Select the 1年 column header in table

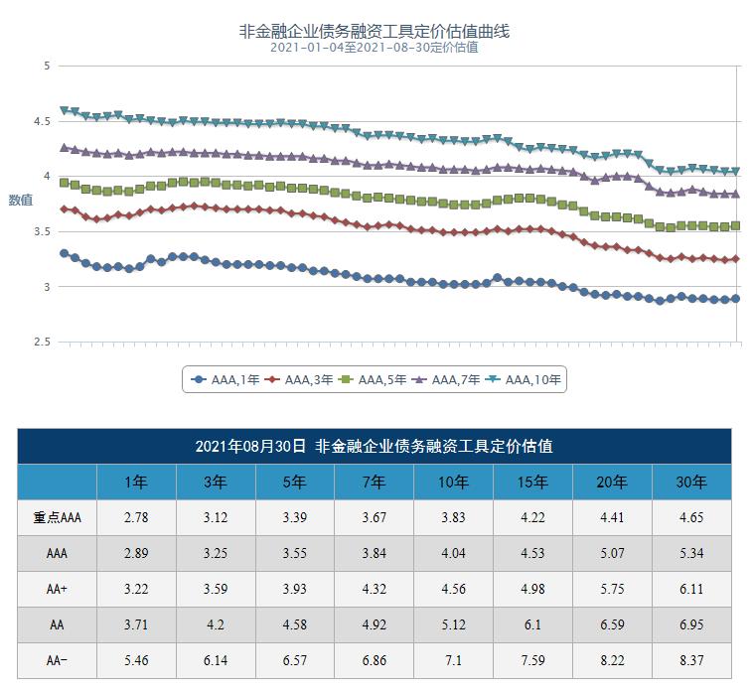136,483
